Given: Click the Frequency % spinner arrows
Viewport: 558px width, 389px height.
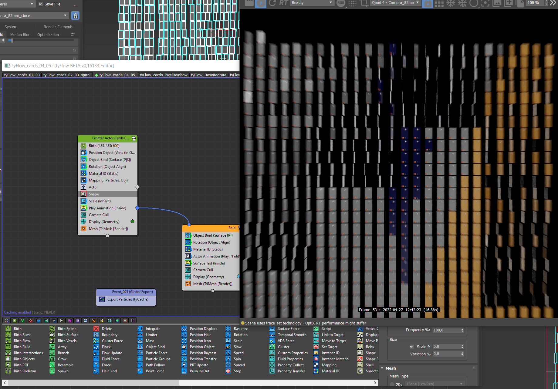Looking at the screenshot, I should (x=462, y=330).
